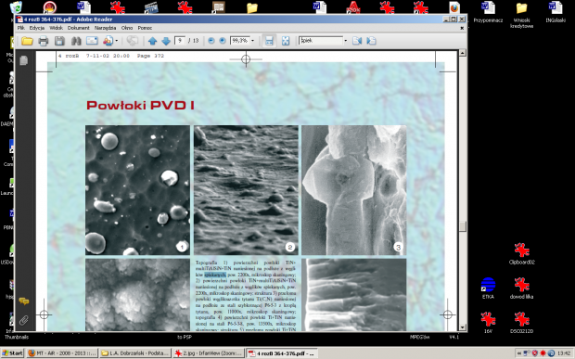Zoom in with the plus icon
The height and width of the screenshot is (359, 575).
click(x=223, y=41)
